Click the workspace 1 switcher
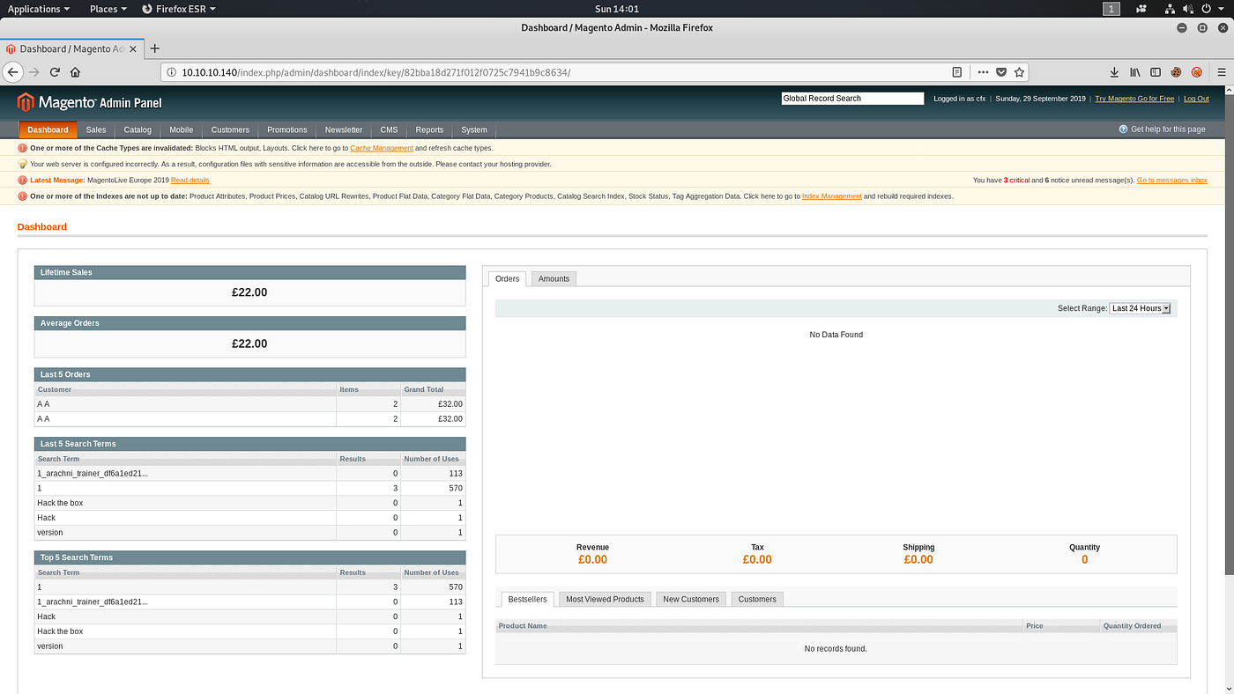1234x694 pixels. click(1111, 9)
